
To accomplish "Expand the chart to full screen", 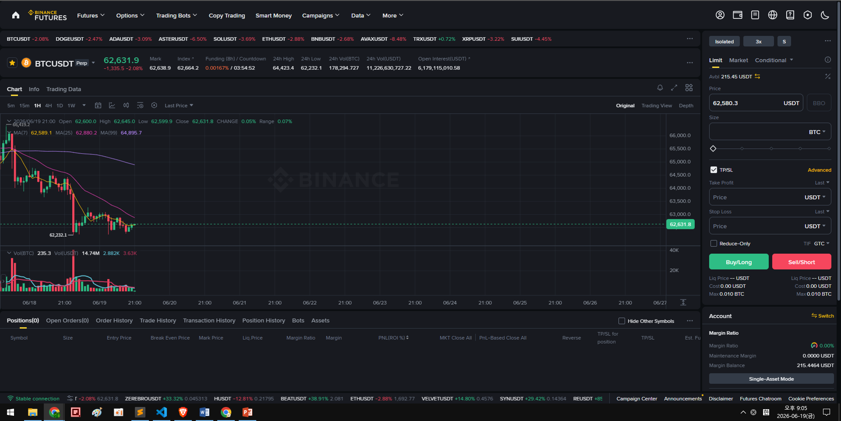I will pyautogui.click(x=674, y=88).
